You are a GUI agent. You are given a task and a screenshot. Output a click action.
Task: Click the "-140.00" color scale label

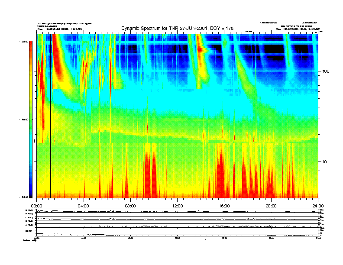[x=24, y=120]
